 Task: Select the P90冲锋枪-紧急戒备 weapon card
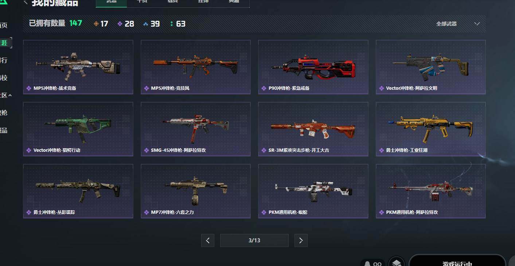pos(313,67)
